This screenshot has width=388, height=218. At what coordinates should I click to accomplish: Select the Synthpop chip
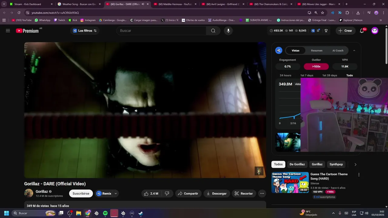(x=336, y=164)
